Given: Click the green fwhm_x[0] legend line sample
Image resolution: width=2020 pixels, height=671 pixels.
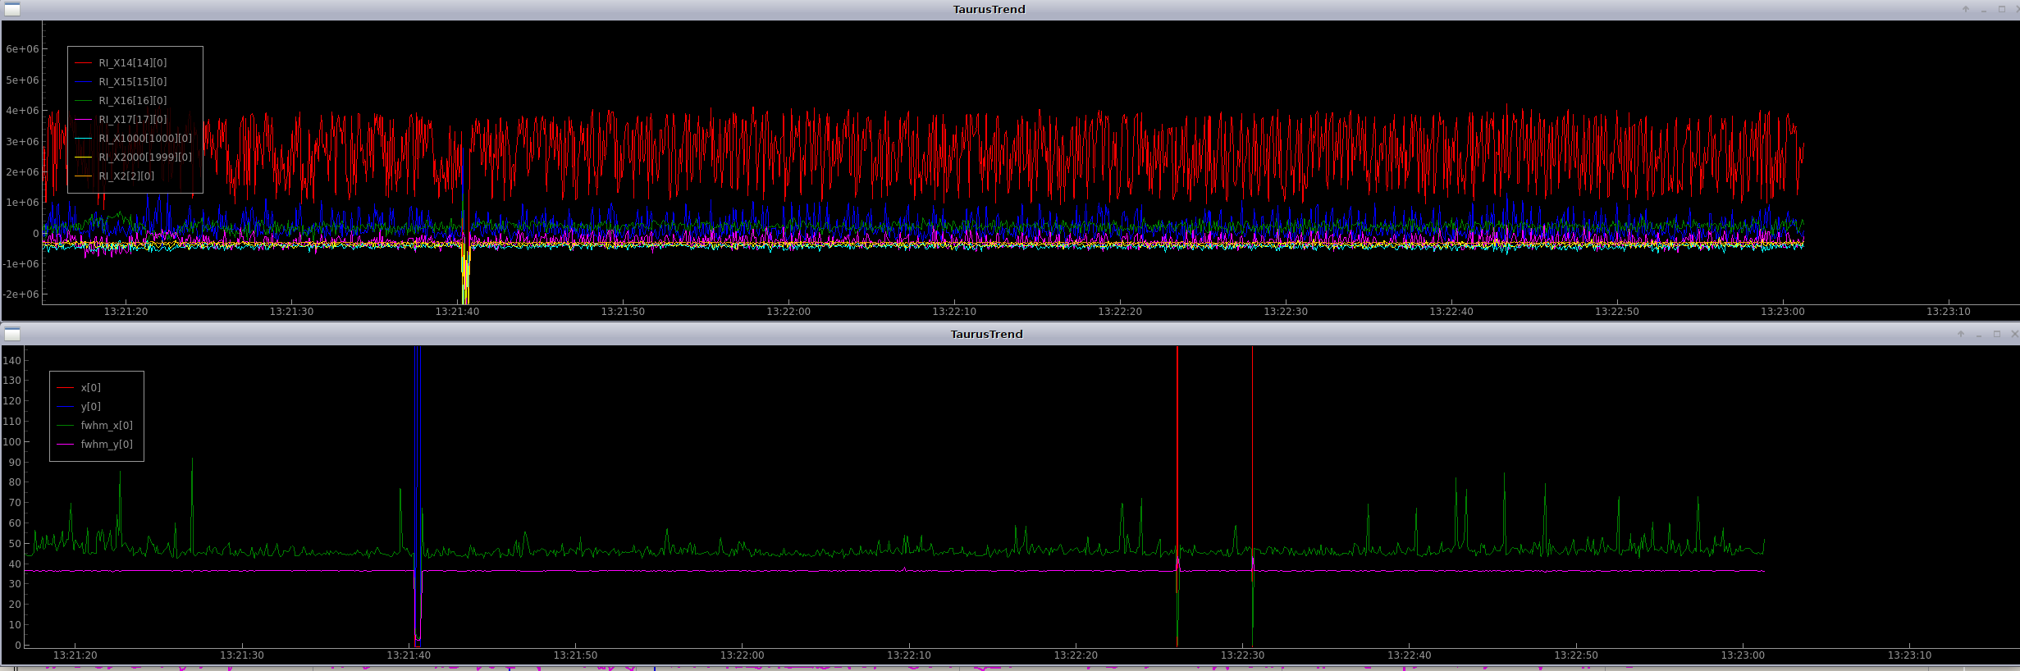Looking at the screenshot, I should 65,425.
